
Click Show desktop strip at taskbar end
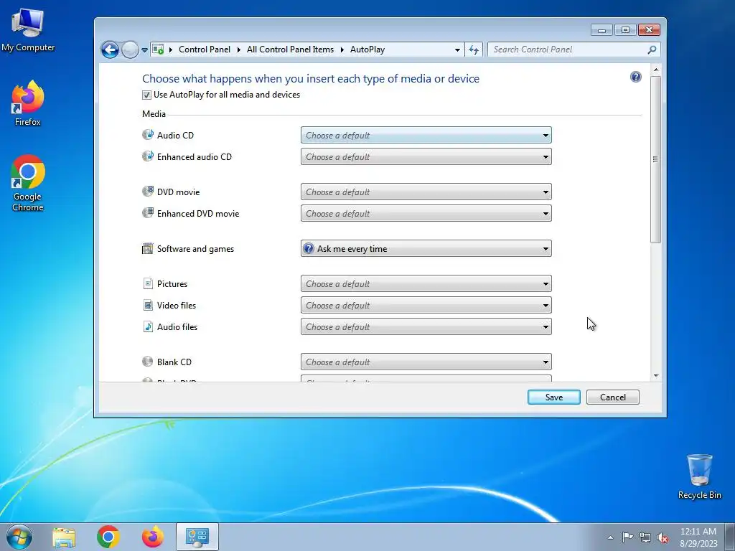(730, 537)
